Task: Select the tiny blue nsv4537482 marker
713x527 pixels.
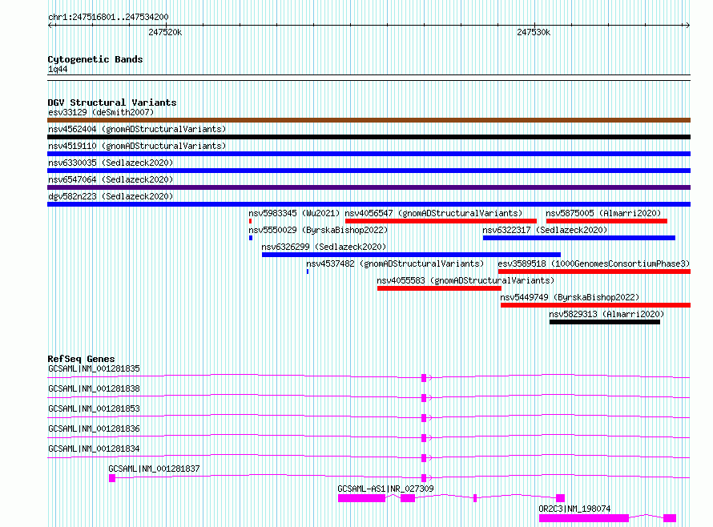Action: [x=308, y=272]
